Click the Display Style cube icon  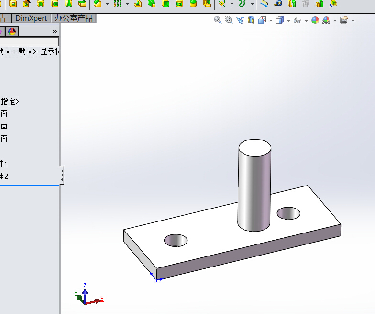click(279, 20)
